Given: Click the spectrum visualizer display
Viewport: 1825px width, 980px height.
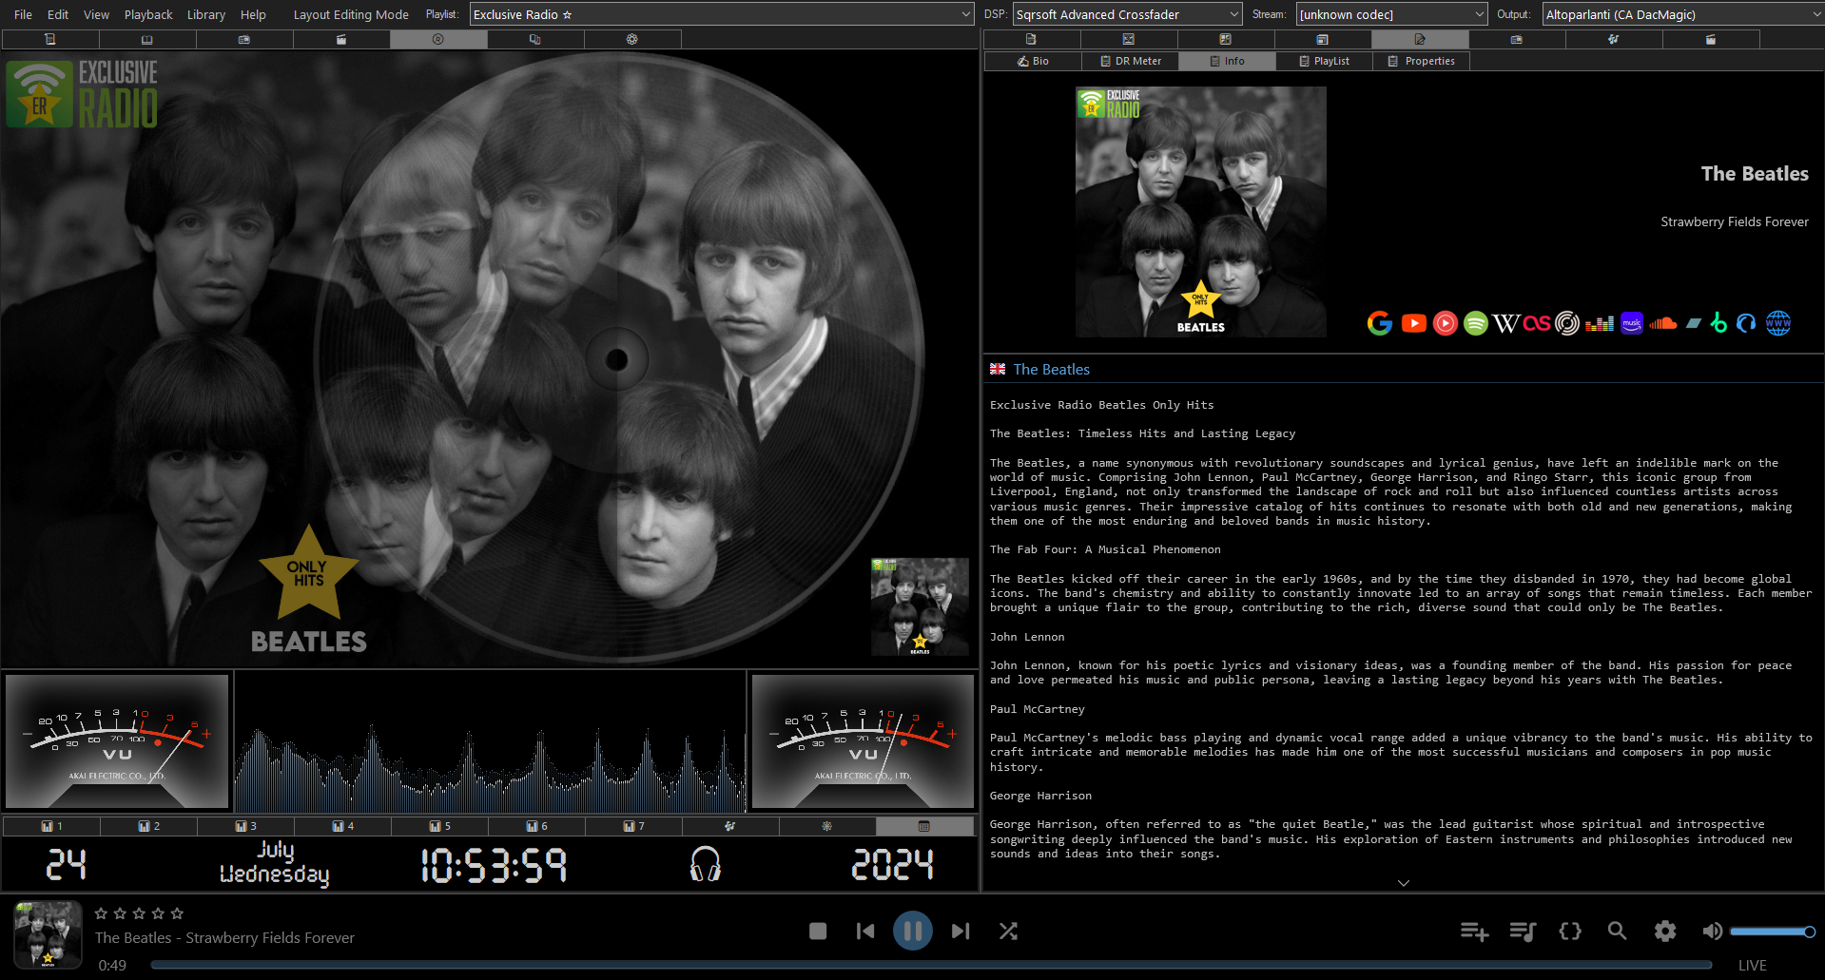Looking at the screenshot, I should 490,741.
